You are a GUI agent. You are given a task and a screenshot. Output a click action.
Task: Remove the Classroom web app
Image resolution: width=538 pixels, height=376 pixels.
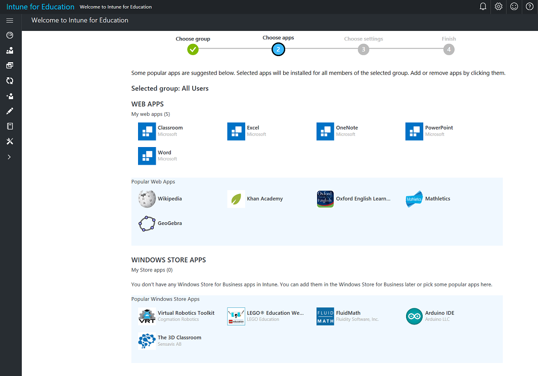161,131
